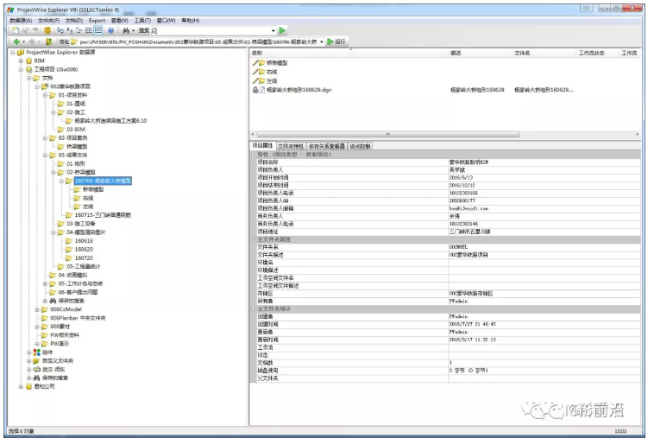The width and height of the screenshot is (648, 445).
Task: Select the BIM datasource icon in tree
Action: tap(29, 60)
